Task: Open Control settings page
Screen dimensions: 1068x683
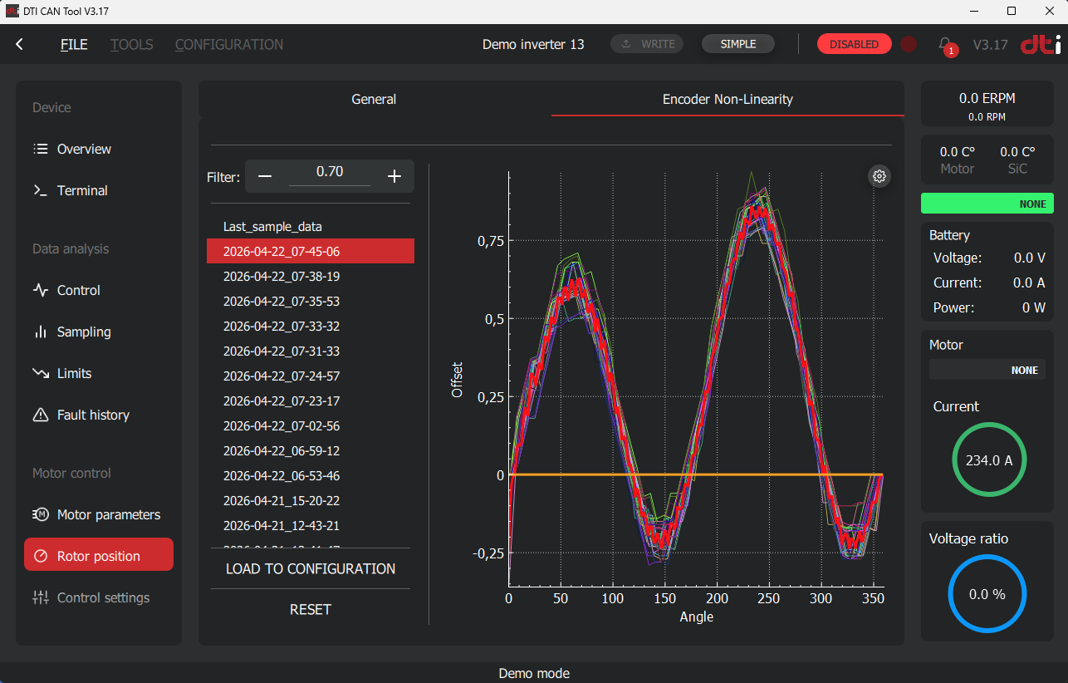Action: pyautogui.click(x=99, y=597)
